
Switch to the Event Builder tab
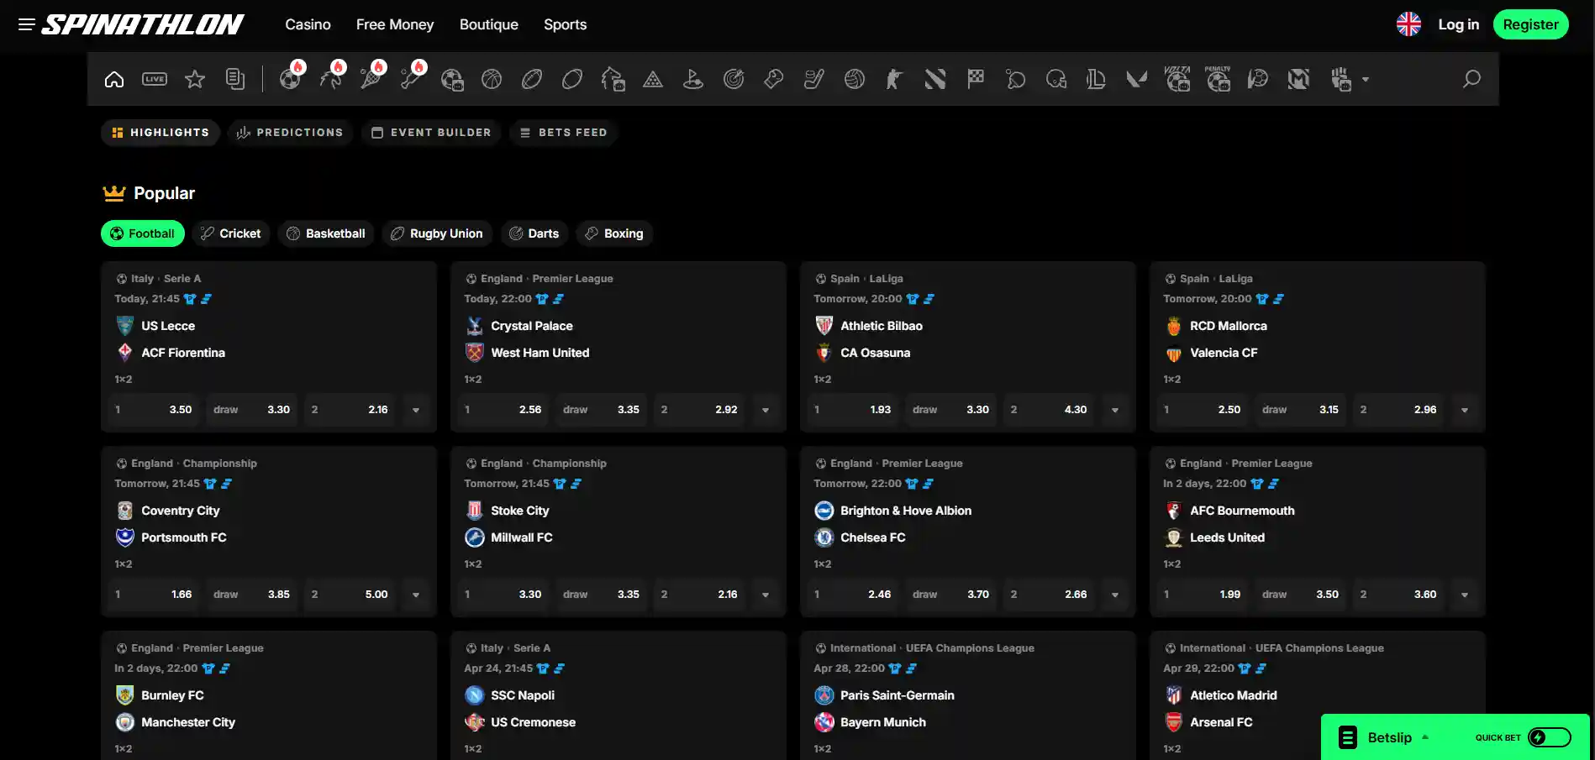(432, 133)
